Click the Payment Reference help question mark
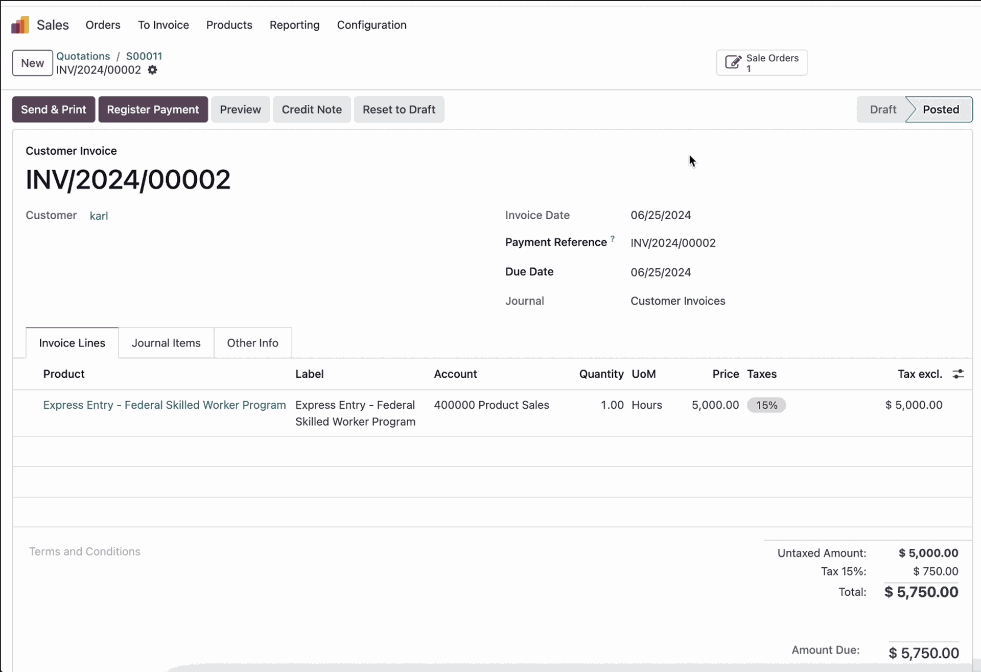Image resolution: width=981 pixels, height=672 pixels. [612, 239]
